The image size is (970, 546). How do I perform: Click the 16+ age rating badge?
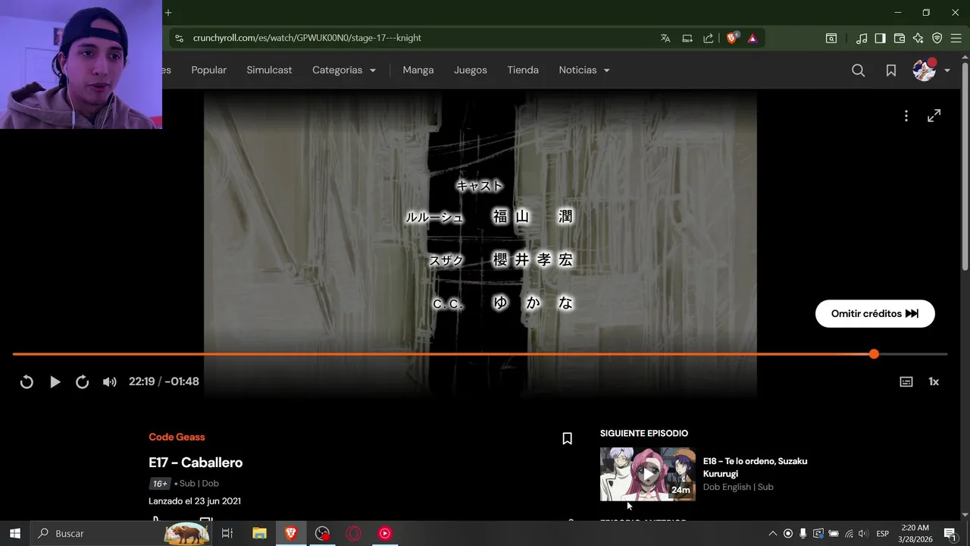point(159,484)
